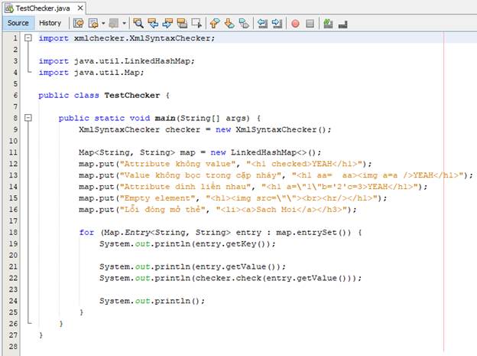Click Find Selection magnifier icon
The image size is (477, 356).
click(x=138, y=24)
